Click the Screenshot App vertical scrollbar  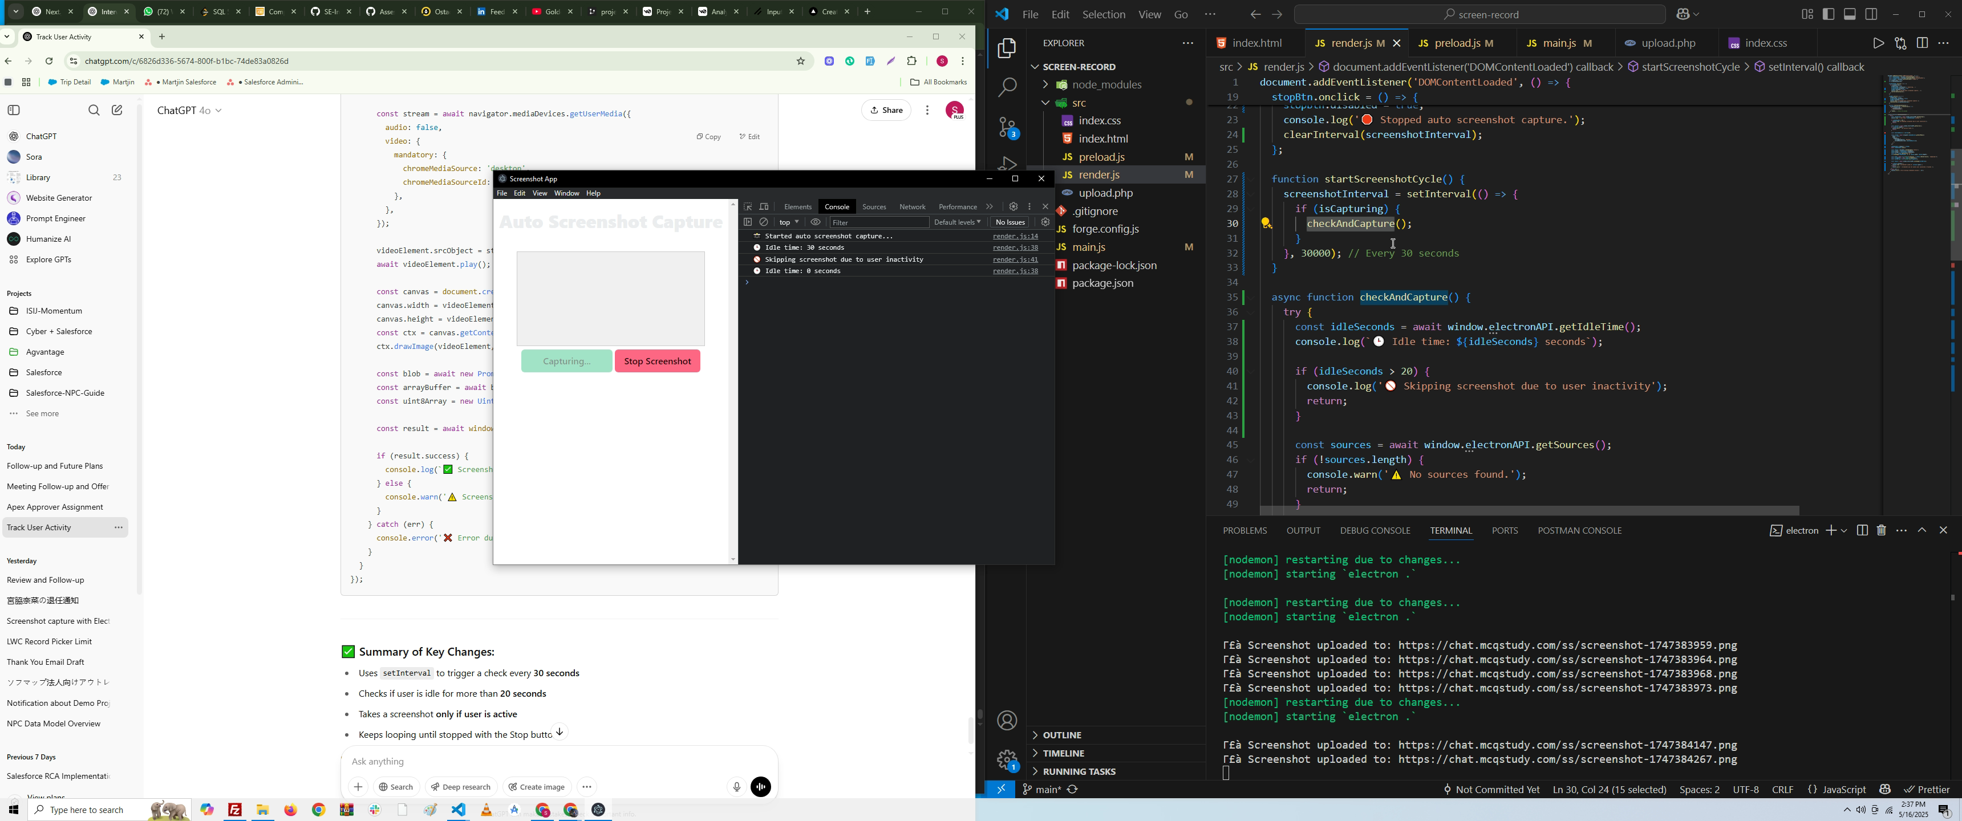point(733,381)
